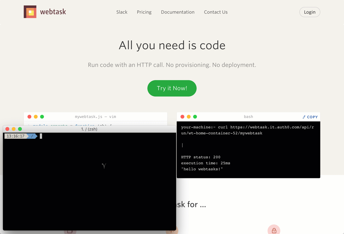Click the 'All you need is code' heading
The image size is (344, 234).
click(172, 45)
